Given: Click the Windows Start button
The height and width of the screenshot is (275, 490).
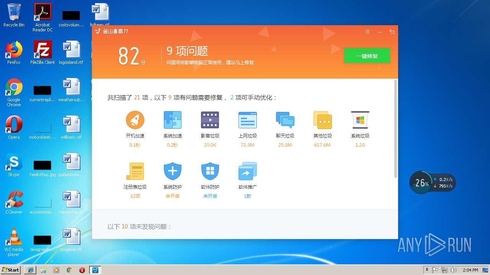Looking at the screenshot, I should pyautogui.click(x=10, y=270).
